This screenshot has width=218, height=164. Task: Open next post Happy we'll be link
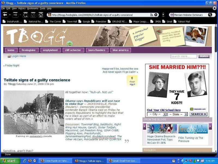click(x=120, y=70)
